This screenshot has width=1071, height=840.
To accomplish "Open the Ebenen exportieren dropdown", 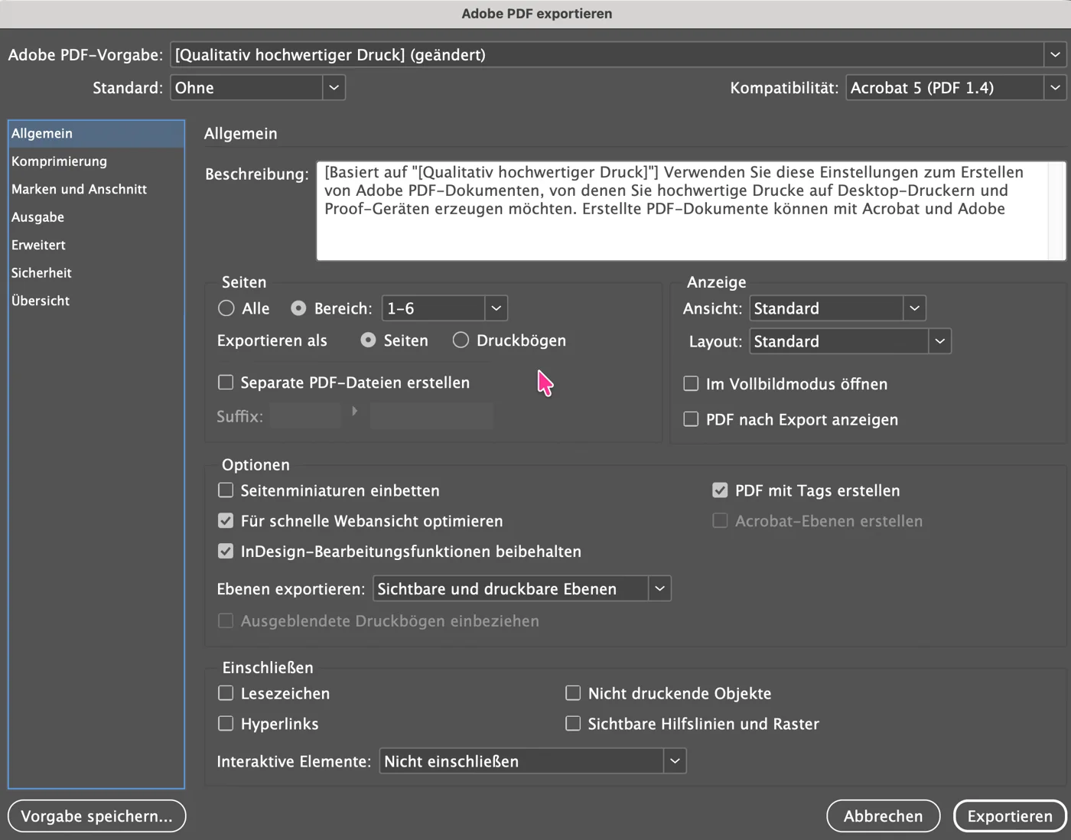I will pos(522,589).
